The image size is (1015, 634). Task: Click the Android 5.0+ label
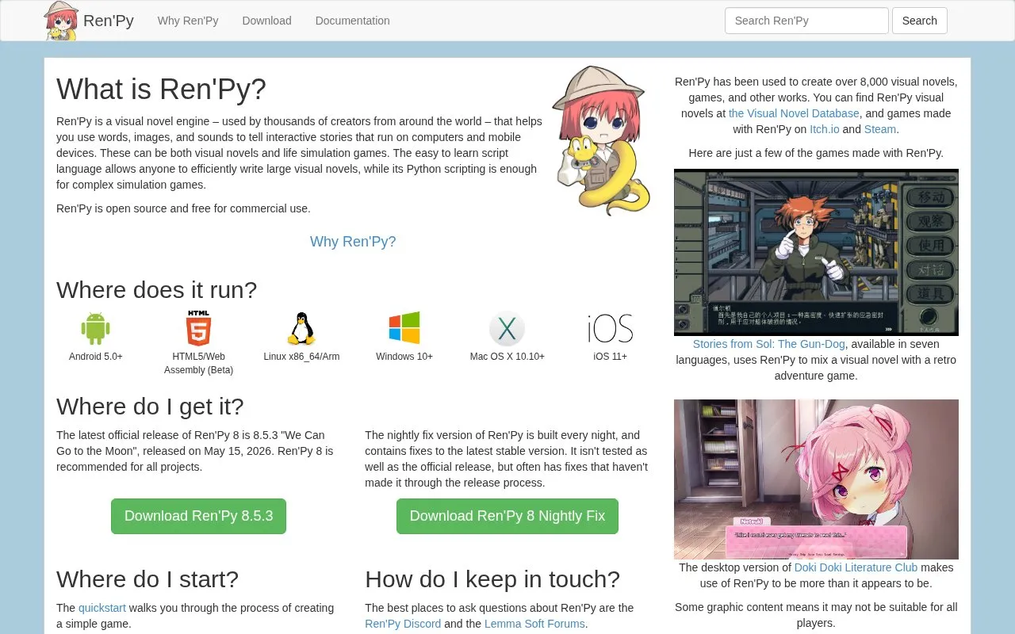(x=96, y=357)
